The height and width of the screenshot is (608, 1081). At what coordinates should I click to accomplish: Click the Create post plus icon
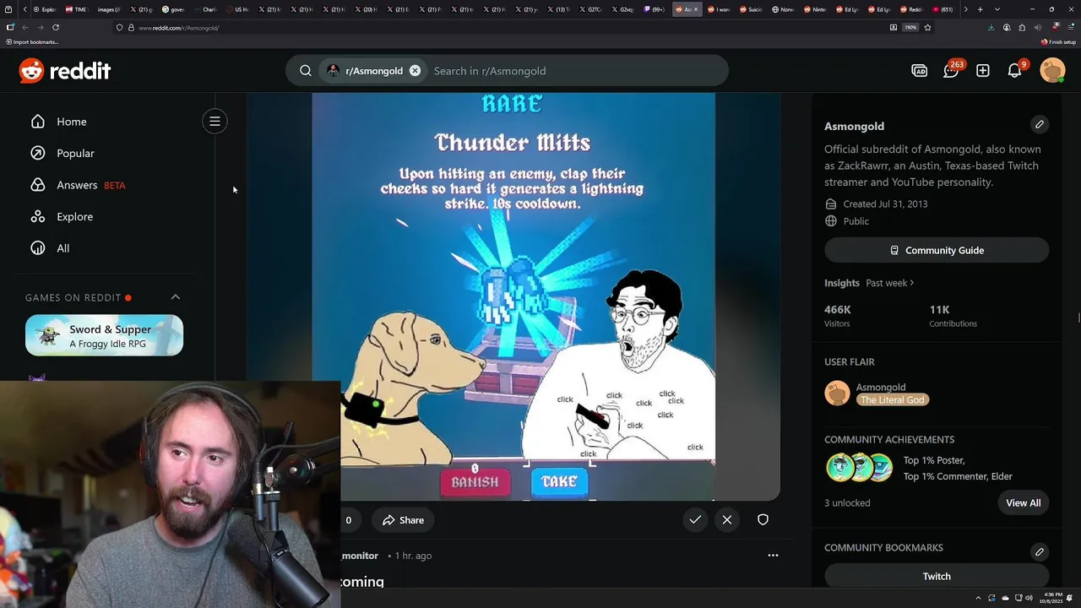(983, 71)
